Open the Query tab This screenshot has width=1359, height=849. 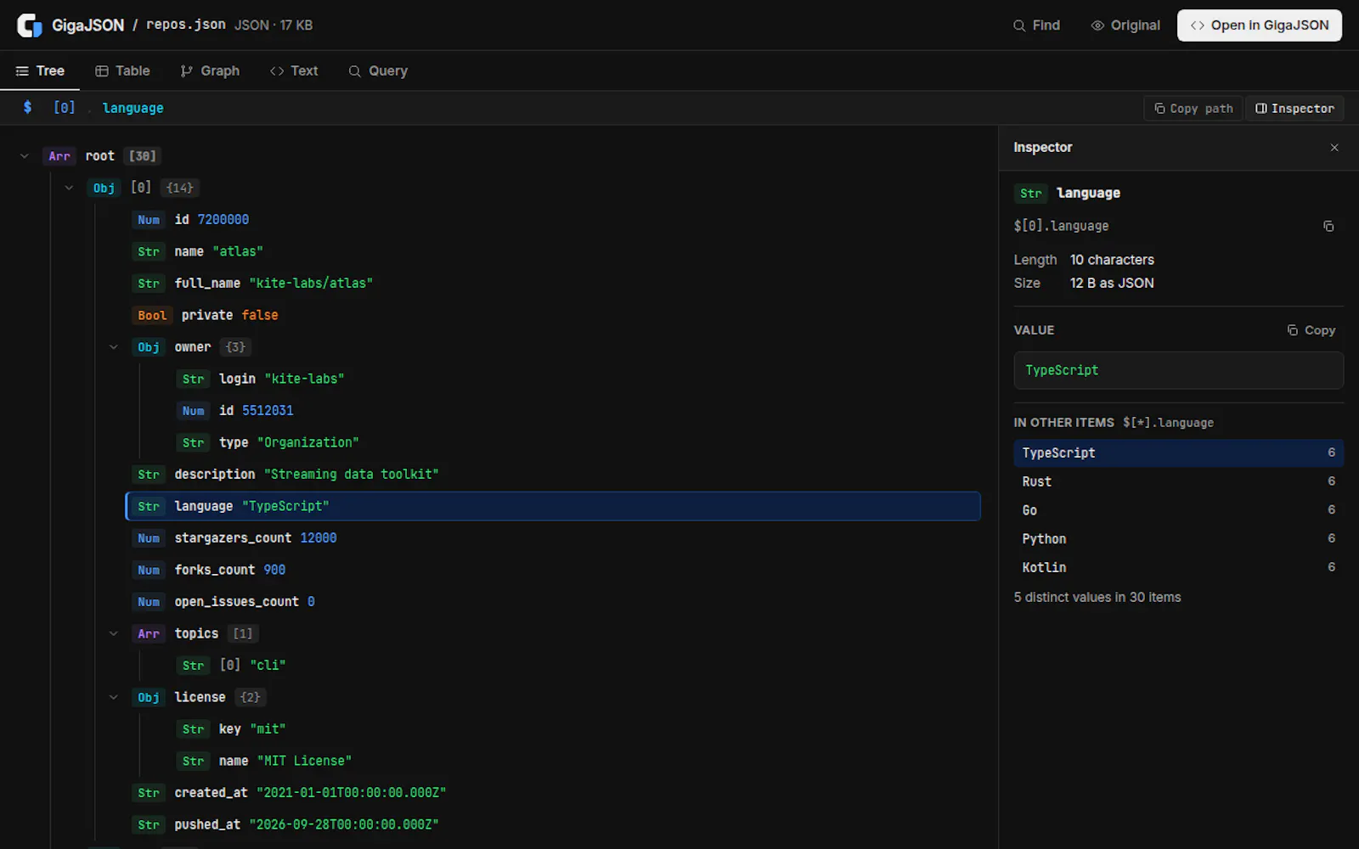click(x=378, y=71)
